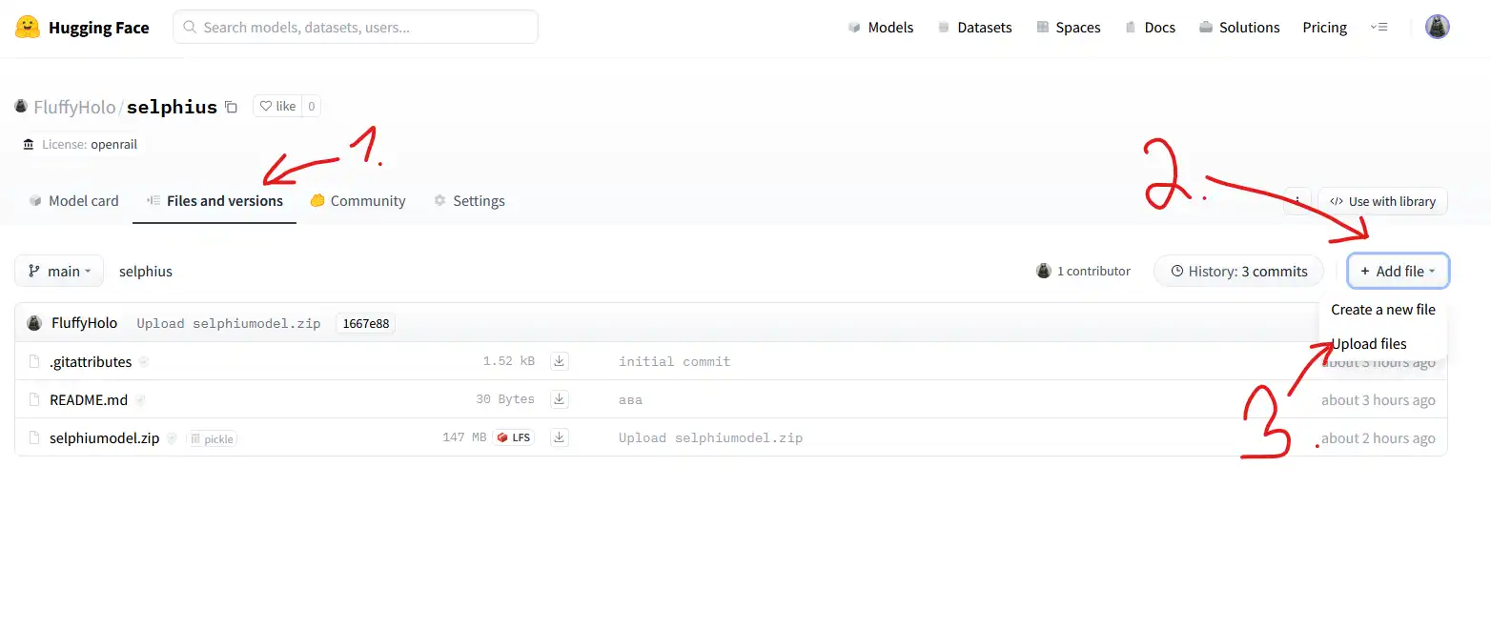Open History: 3 commits
1491x629 pixels.
(1238, 271)
